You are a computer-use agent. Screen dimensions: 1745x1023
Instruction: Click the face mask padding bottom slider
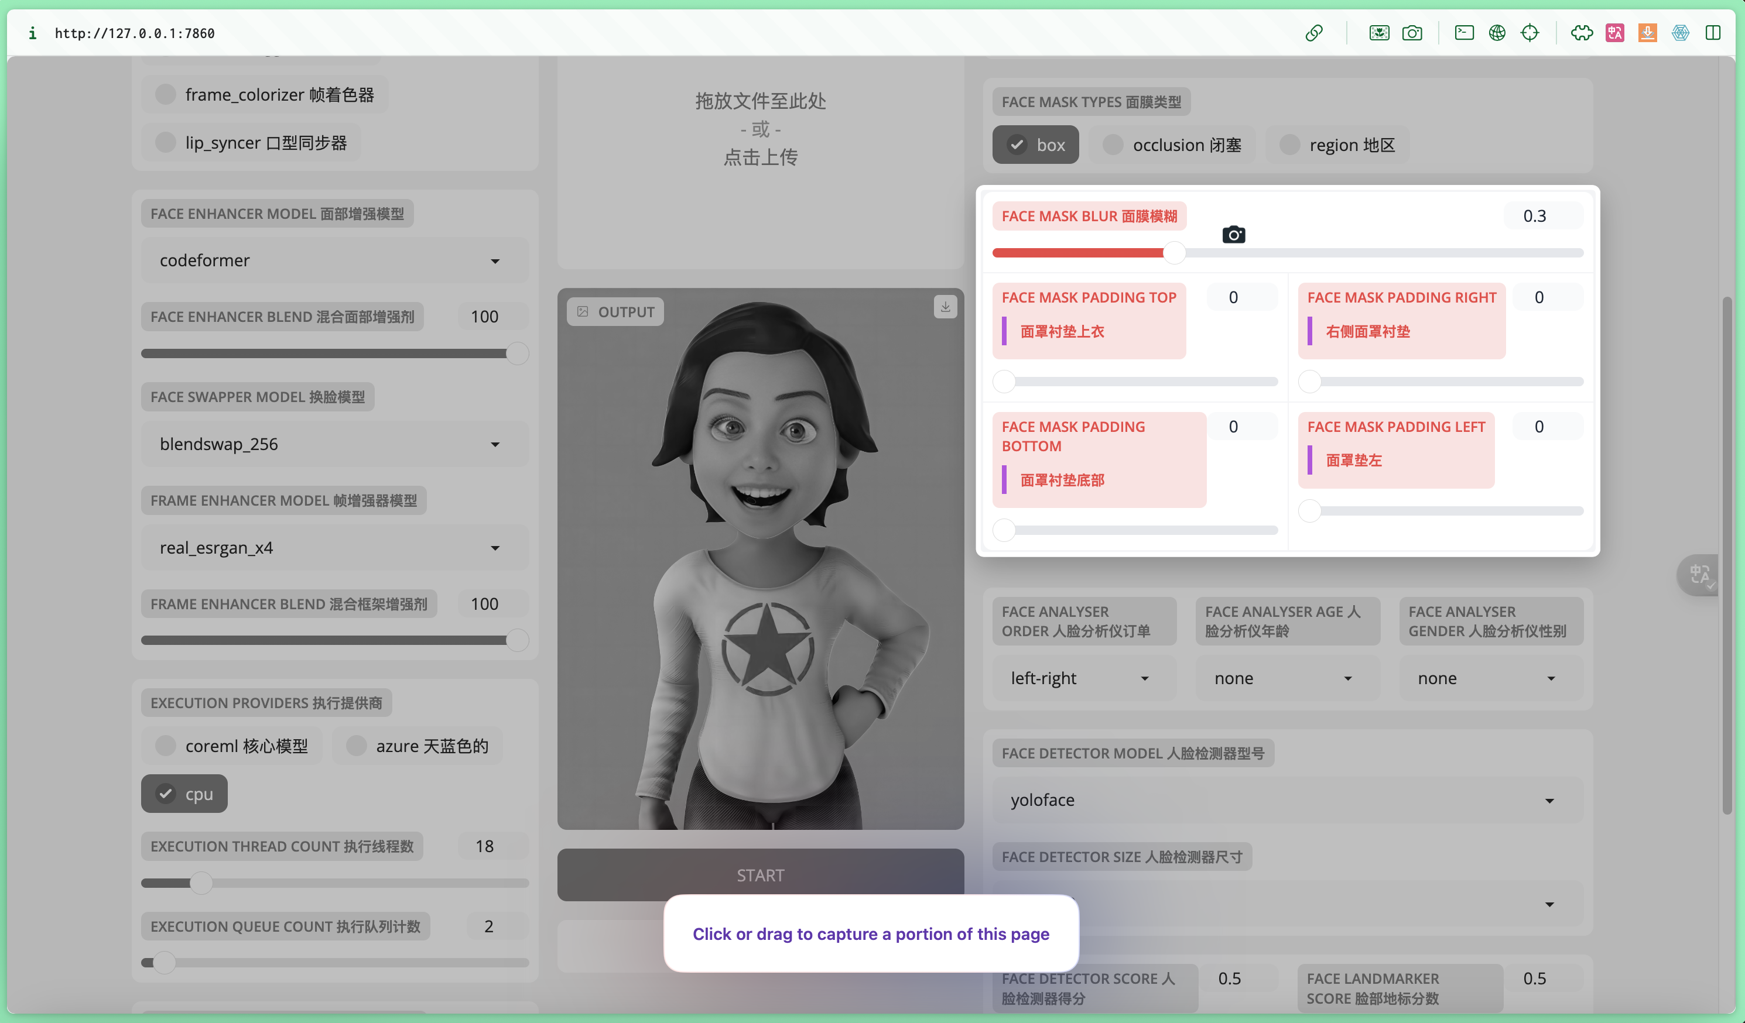pos(1135,530)
